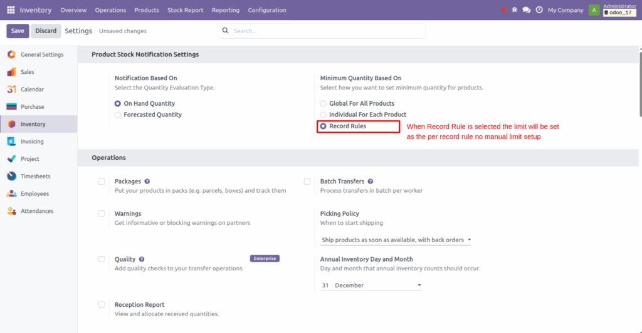
Task: Select On Hand Quantity radio option
Action: coord(118,104)
